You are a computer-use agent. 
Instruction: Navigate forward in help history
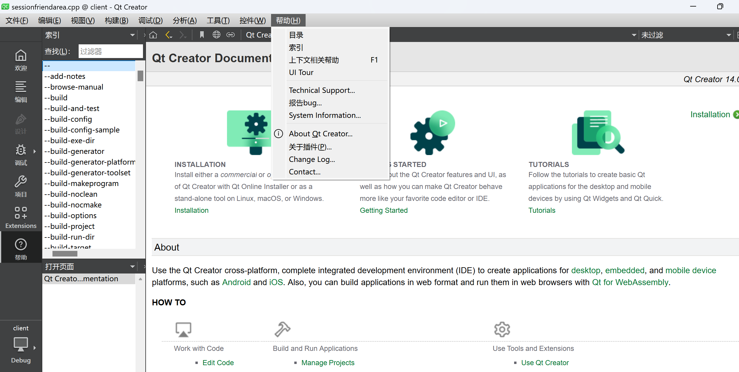(183, 35)
